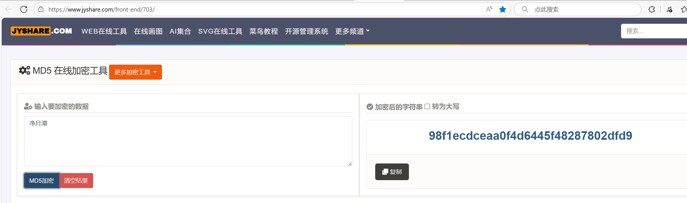Image resolution: width=687 pixels, height=203 pixels.
Task: Click the MD5加密 button
Action: (x=42, y=180)
